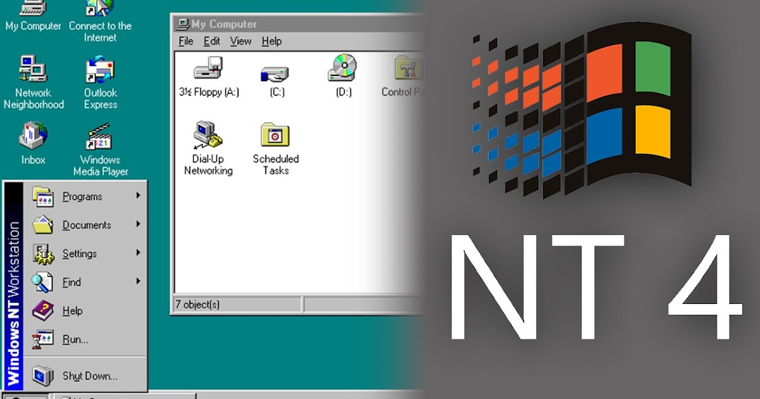Click the Shut Down monitor icon
This screenshot has height=399, width=760.
(x=43, y=376)
